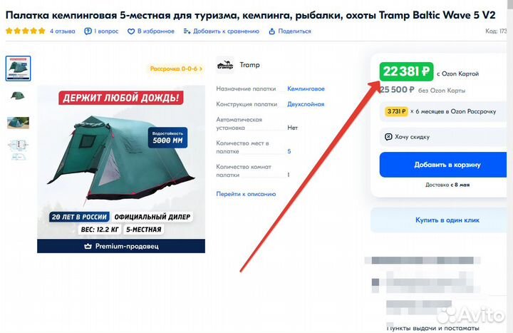Viewport: 513px width, 333px height.
Task: Expand the 'Рассрочка 0-0-6' chevron
Action: point(201,69)
